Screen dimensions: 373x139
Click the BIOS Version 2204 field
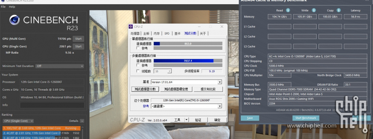pos(318,104)
